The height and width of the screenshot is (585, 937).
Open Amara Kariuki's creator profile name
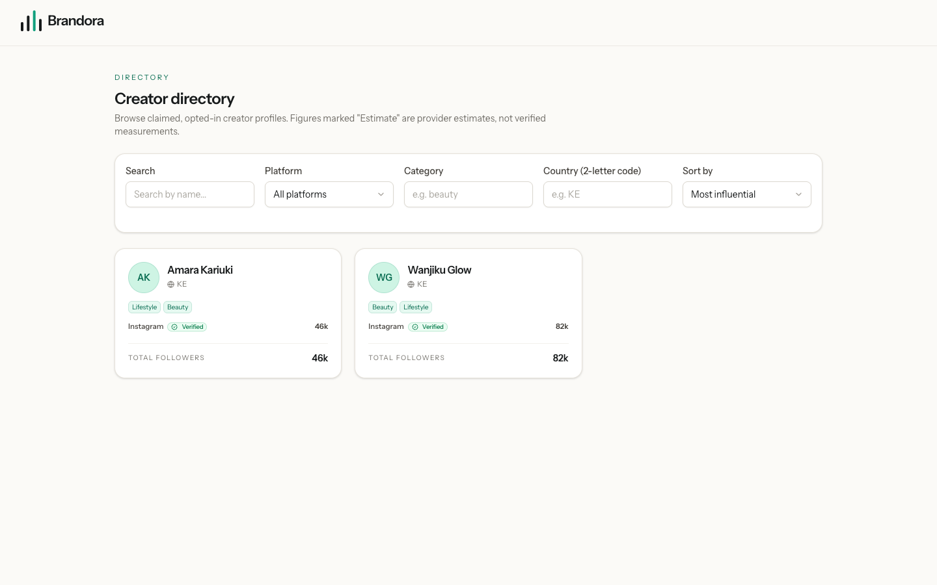[200, 270]
